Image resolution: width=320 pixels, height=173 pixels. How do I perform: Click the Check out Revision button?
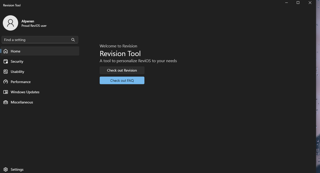tap(122, 70)
